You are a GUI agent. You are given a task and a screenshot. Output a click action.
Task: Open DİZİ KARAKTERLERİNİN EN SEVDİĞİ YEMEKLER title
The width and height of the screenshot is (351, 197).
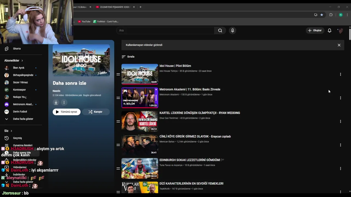pyautogui.click(x=191, y=184)
